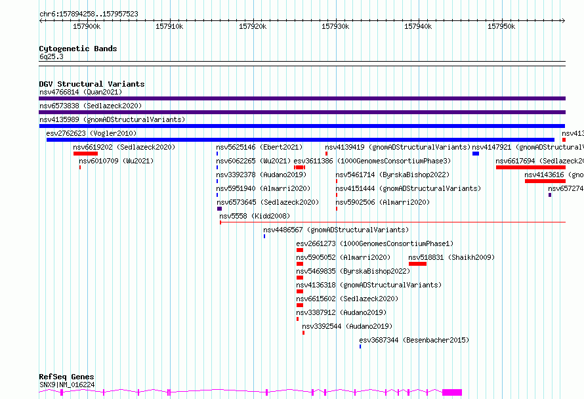584x399 pixels.
Task: Click nsv5461714 (ByrskaBishop2022) label
Action: tap(392, 175)
